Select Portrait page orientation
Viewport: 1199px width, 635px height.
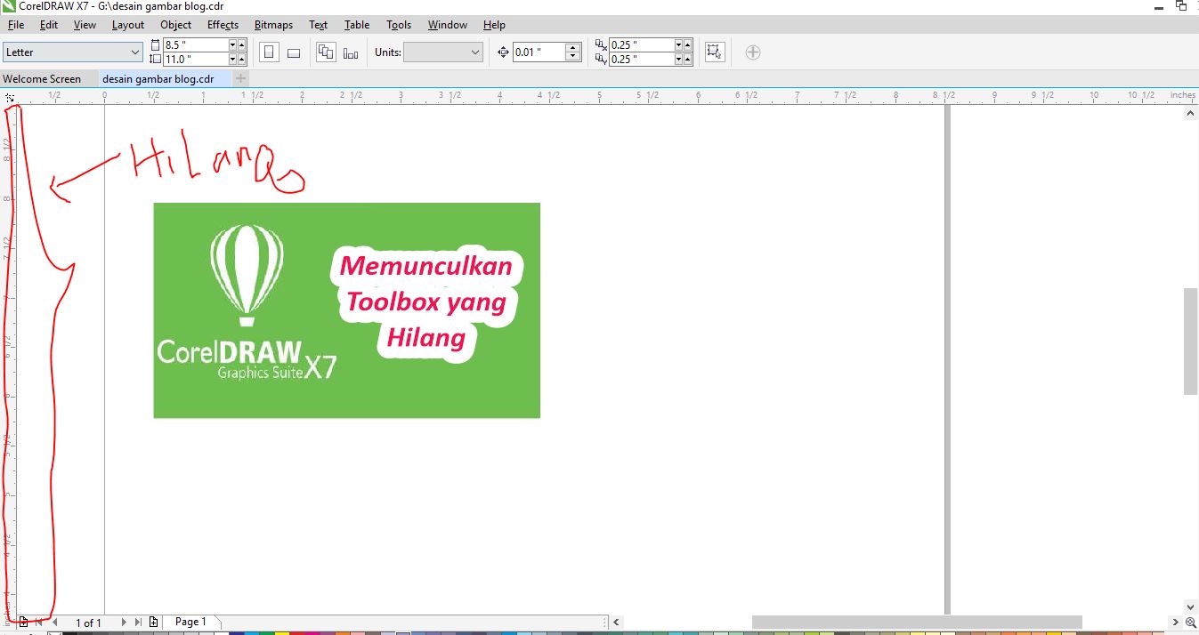(269, 52)
